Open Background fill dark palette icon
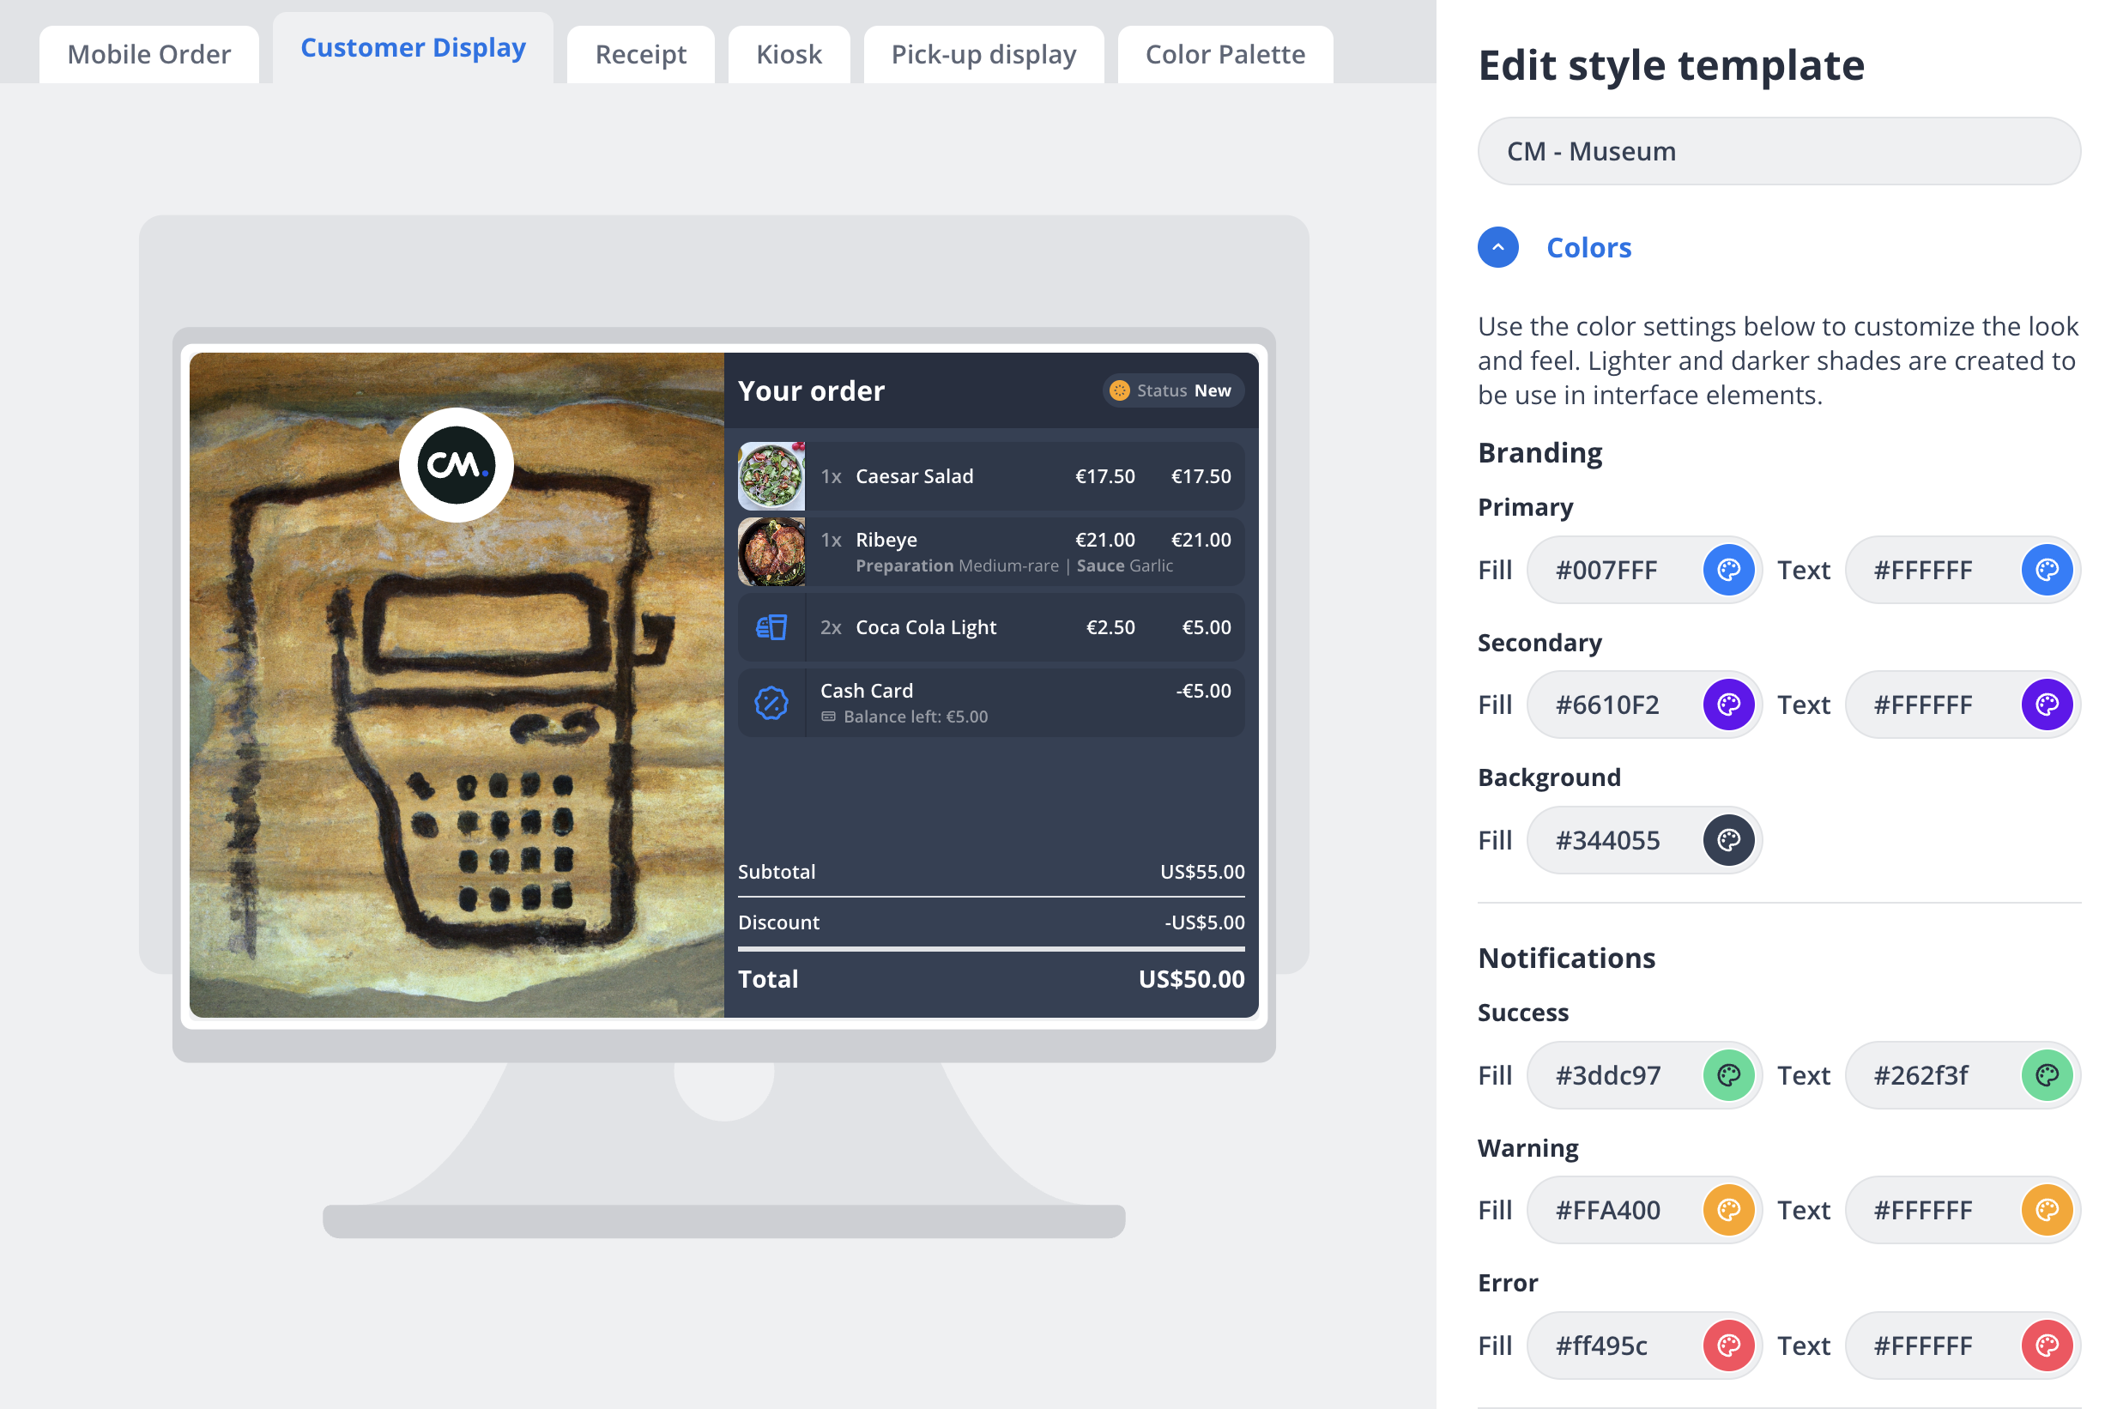This screenshot has width=2111, height=1409. 1727,840
